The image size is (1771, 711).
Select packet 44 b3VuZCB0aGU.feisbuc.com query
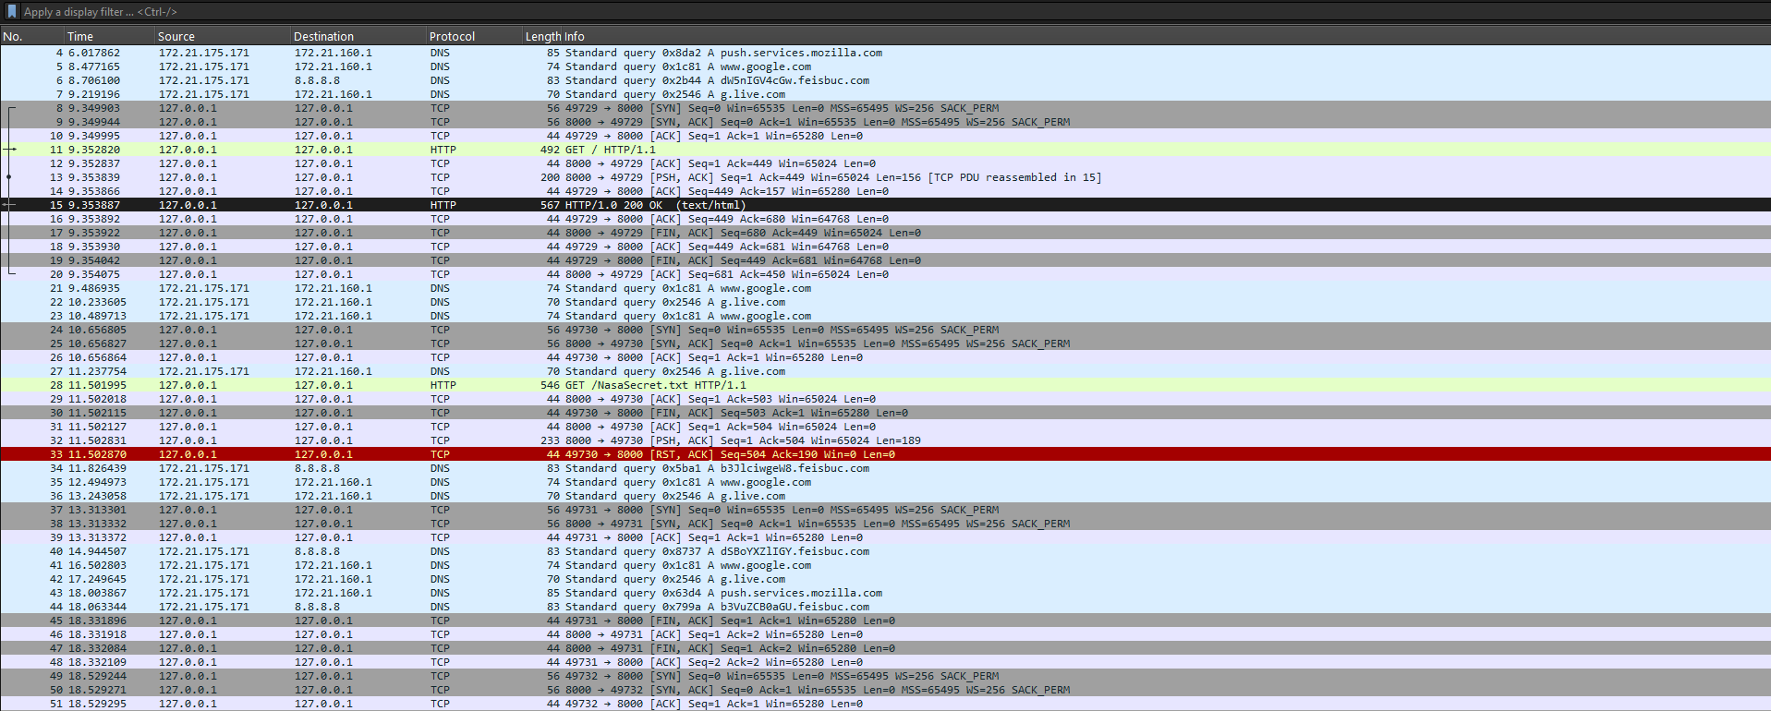885,607
